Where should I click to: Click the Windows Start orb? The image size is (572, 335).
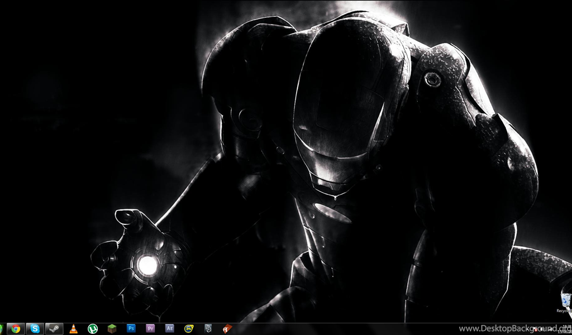(x=1, y=329)
